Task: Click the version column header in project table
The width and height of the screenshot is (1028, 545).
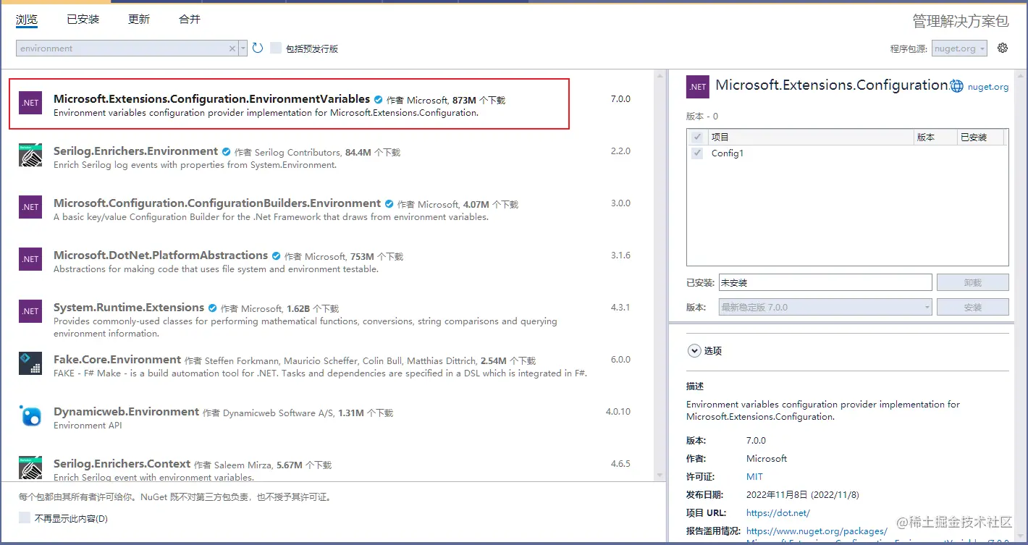Action: 935,137
